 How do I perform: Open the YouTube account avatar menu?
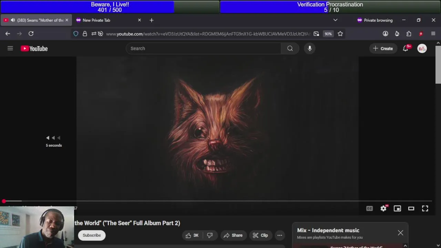coord(422,49)
